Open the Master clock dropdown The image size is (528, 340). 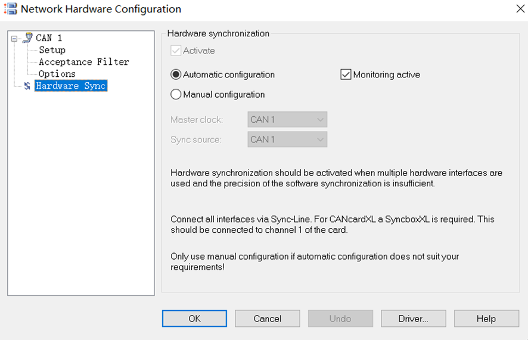point(287,120)
